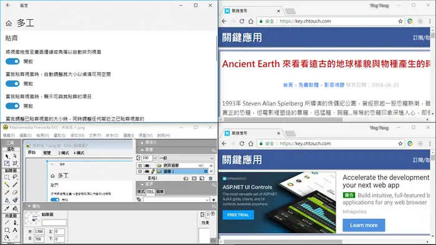
Task: Click the FREE TRIAL button in the ad
Action: pyautogui.click(x=238, y=215)
